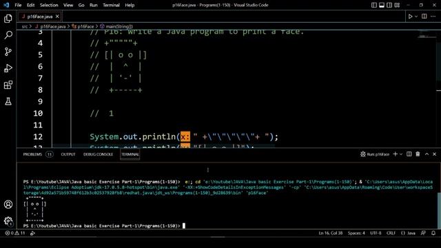Screen dimensions: 441x248
Task: Click the terminal vertical scrollbar
Action: coord(439,211)
